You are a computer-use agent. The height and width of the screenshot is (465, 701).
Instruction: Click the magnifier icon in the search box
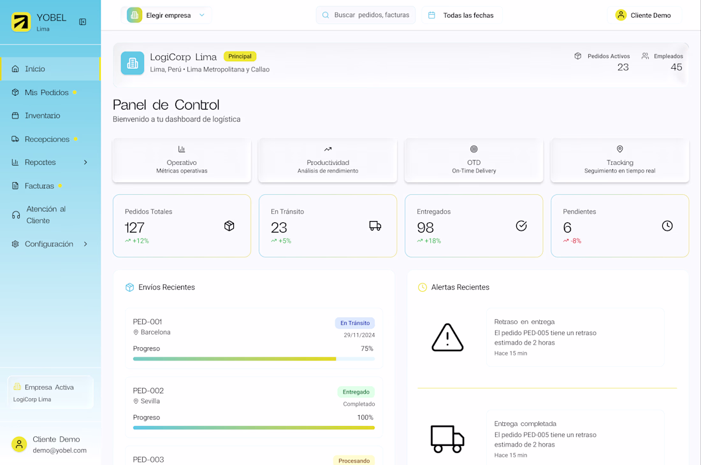(326, 15)
